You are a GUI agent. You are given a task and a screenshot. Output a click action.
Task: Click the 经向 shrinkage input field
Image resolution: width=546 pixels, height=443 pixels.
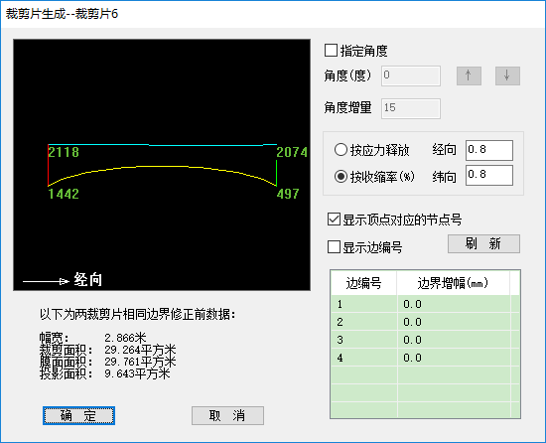pyautogui.click(x=489, y=150)
